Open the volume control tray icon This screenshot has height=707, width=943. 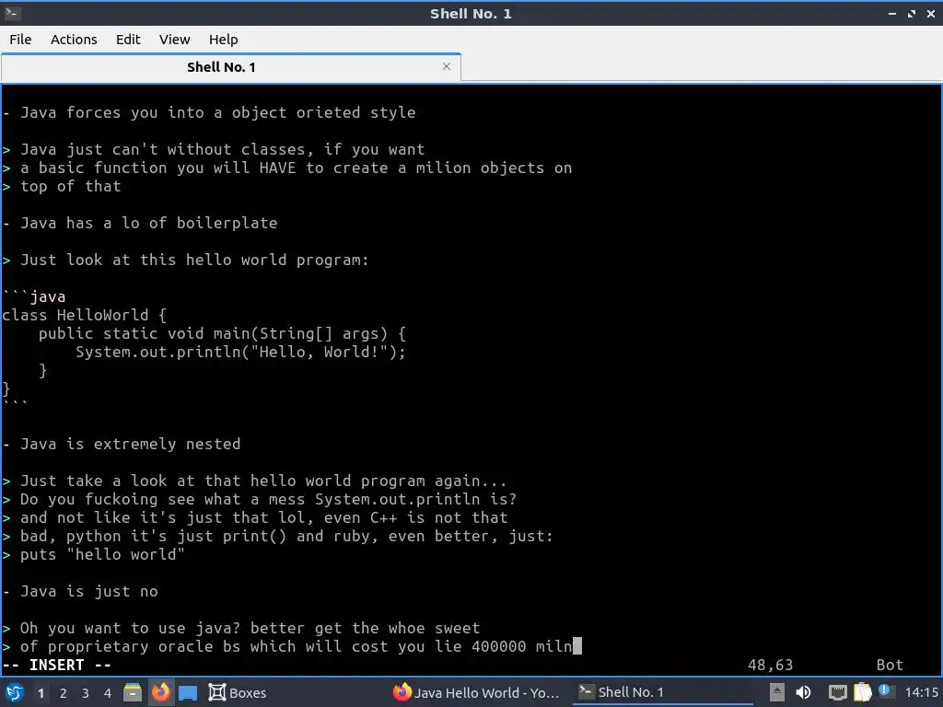coord(803,692)
